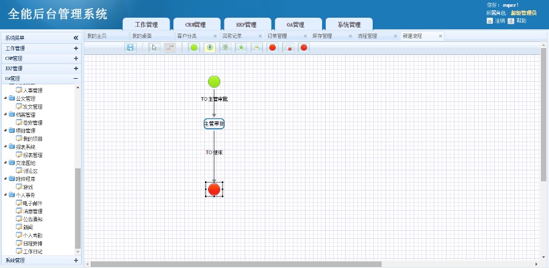The height and width of the screenshot is (268, 549).
Task: Select the transition line connector tool
Action: click(x=170, y=48)
